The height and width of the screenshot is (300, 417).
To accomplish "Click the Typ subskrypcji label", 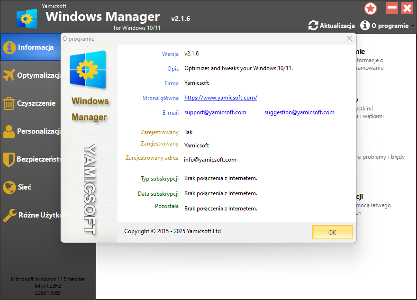I will tap(160, 179).
